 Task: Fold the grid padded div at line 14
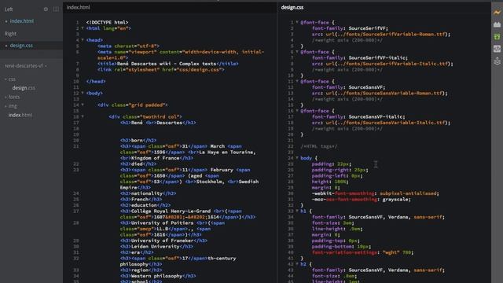pos(83,105)
